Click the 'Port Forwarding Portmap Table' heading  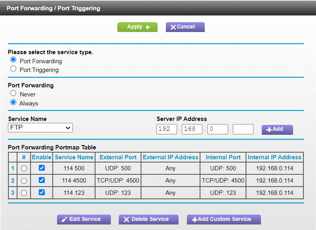click(52, 147)
